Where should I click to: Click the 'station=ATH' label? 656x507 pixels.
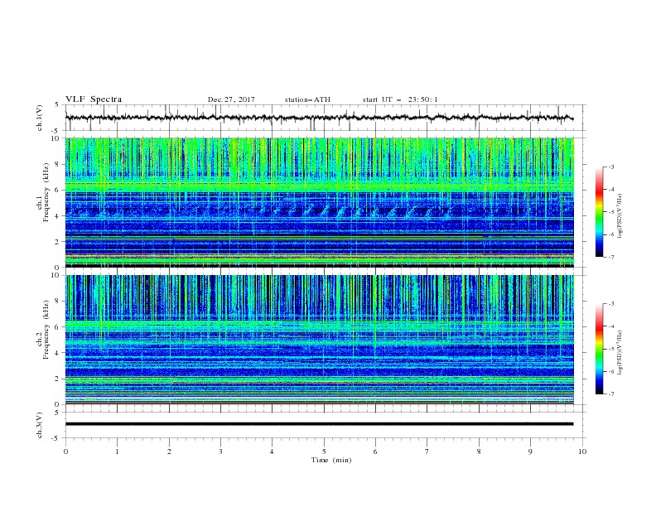click(x=307, y=99)
